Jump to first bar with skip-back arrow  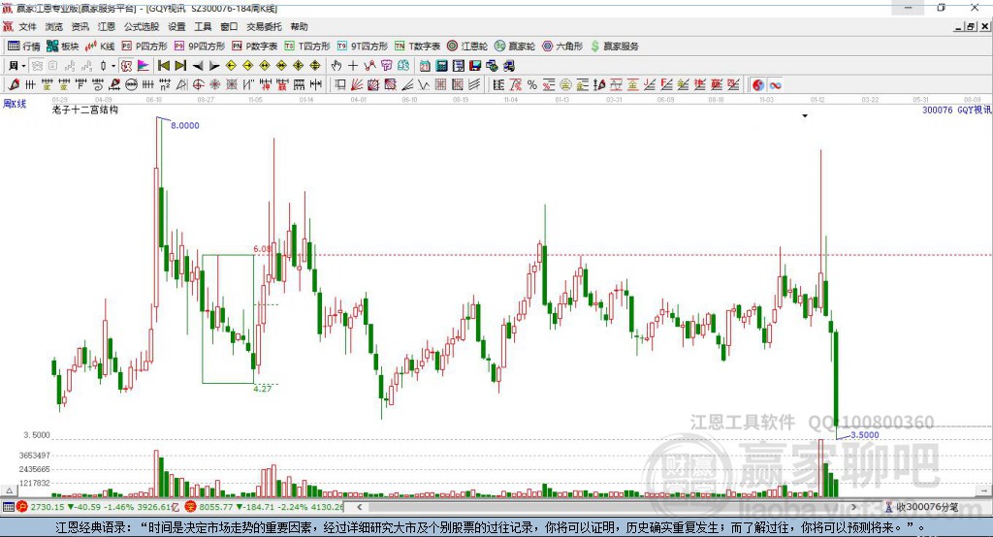coord(163,66)
